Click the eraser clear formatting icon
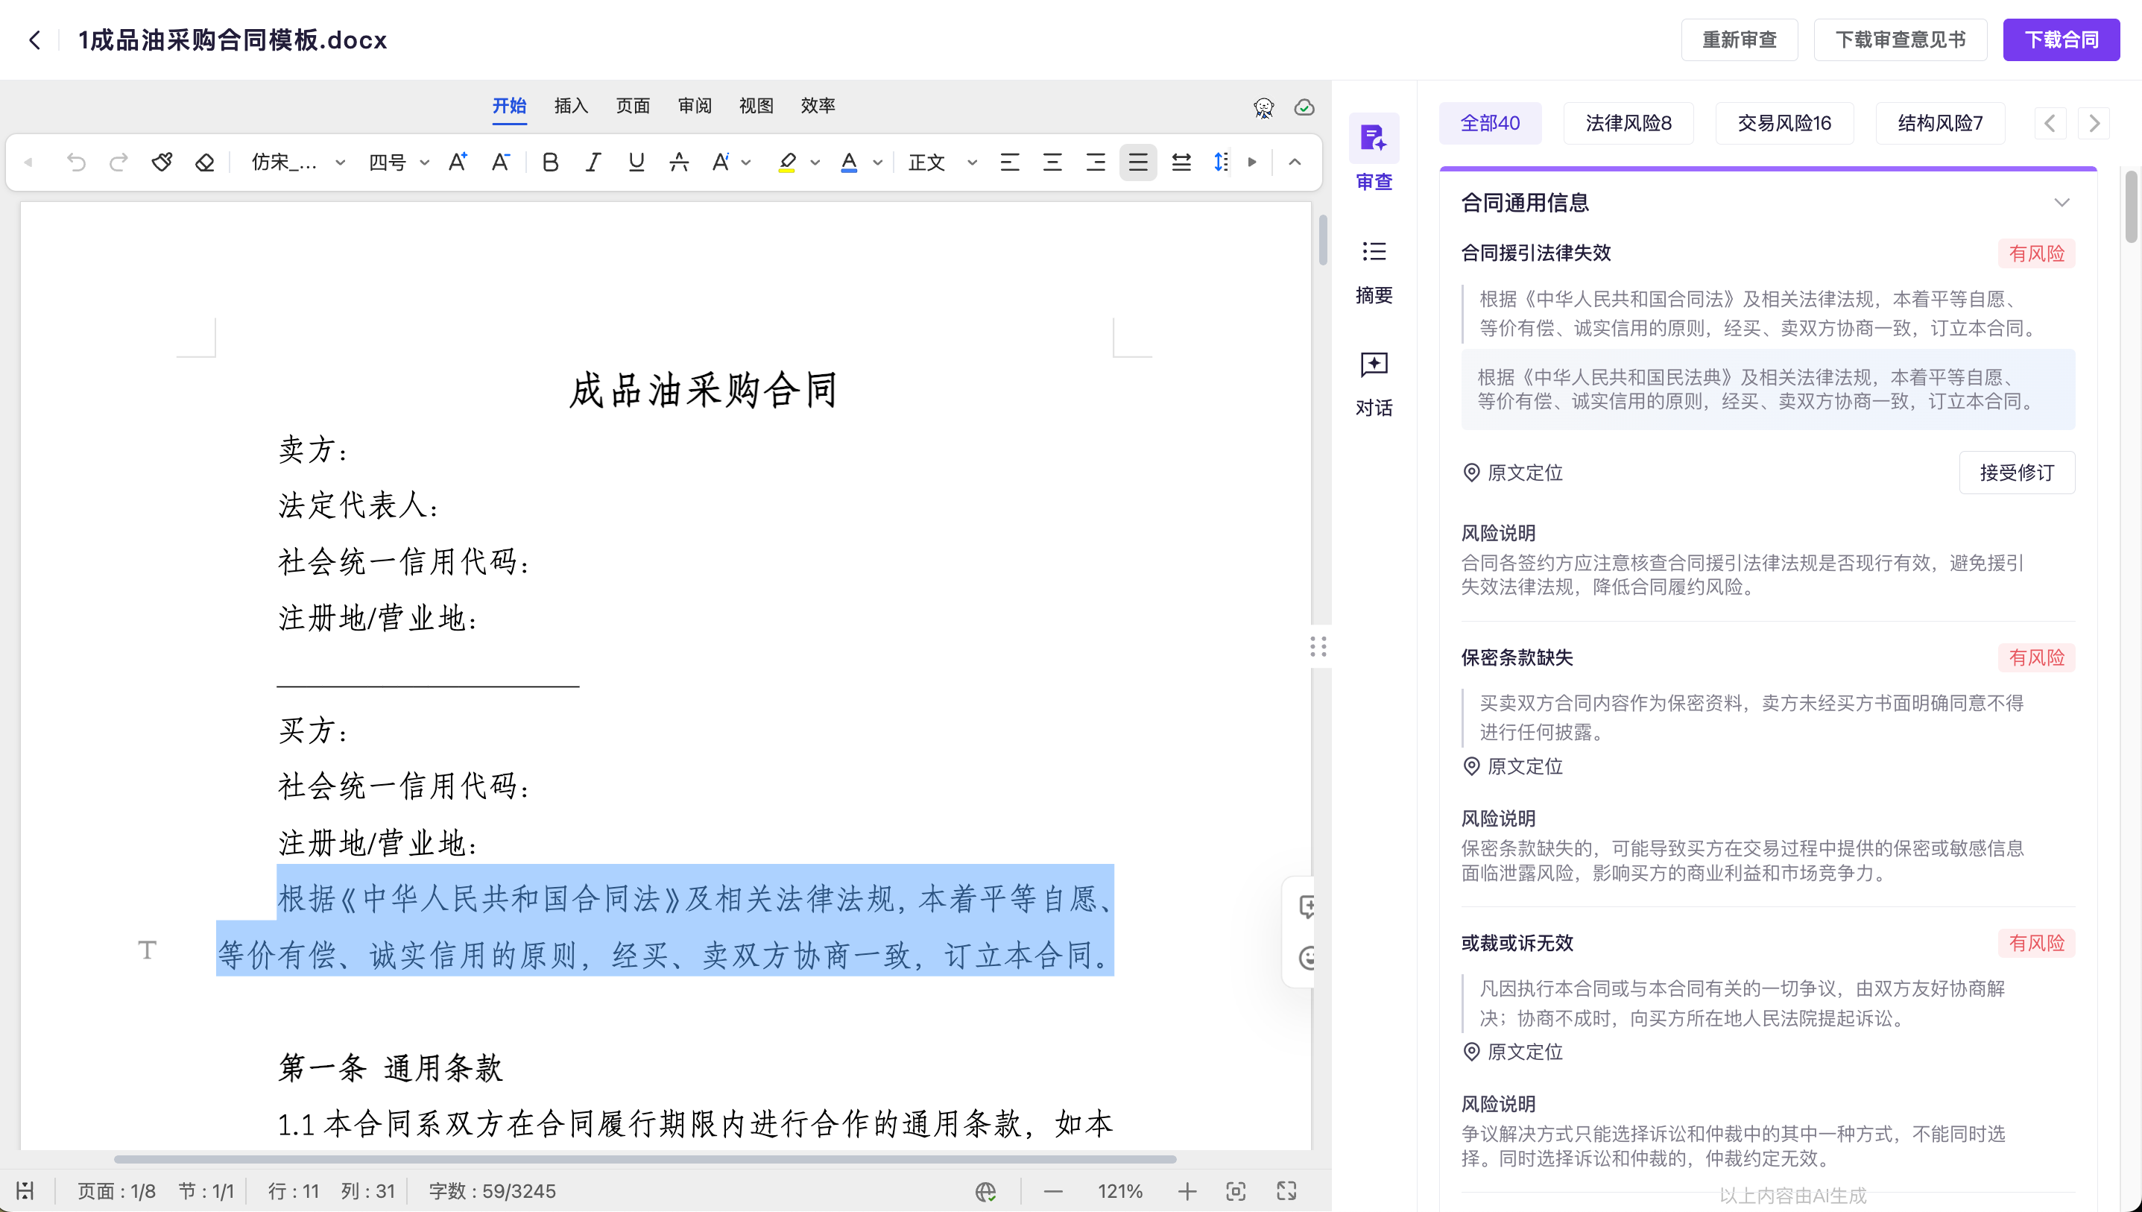The image size is (2142, 1212). [205, 162]
